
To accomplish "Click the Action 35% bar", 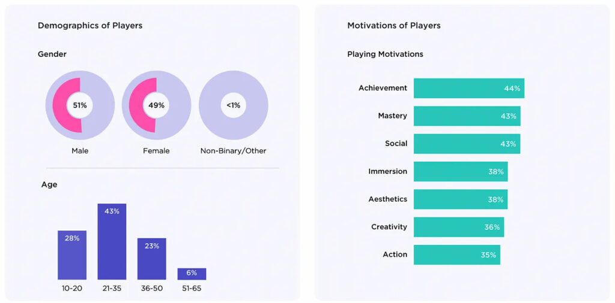I will 456,254.
